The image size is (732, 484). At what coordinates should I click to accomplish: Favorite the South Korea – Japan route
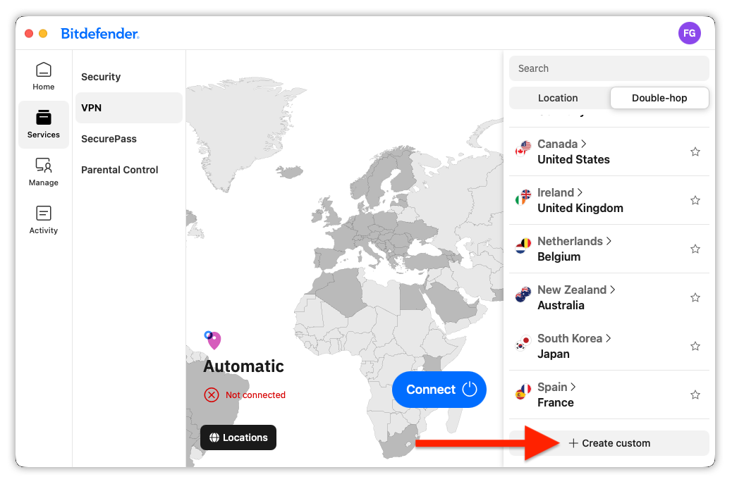[695, 346]
